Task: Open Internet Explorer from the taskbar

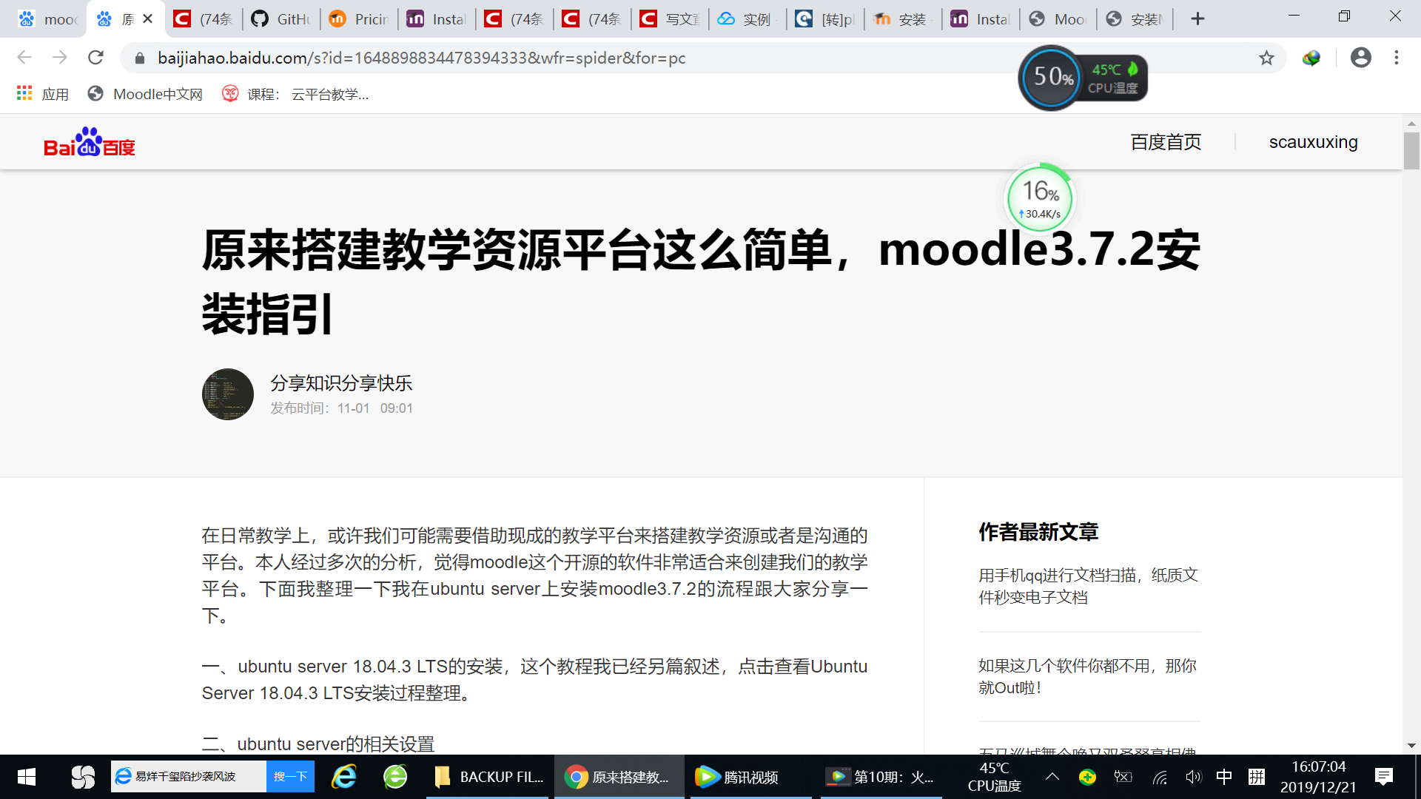Action: [x=343, y=777]
